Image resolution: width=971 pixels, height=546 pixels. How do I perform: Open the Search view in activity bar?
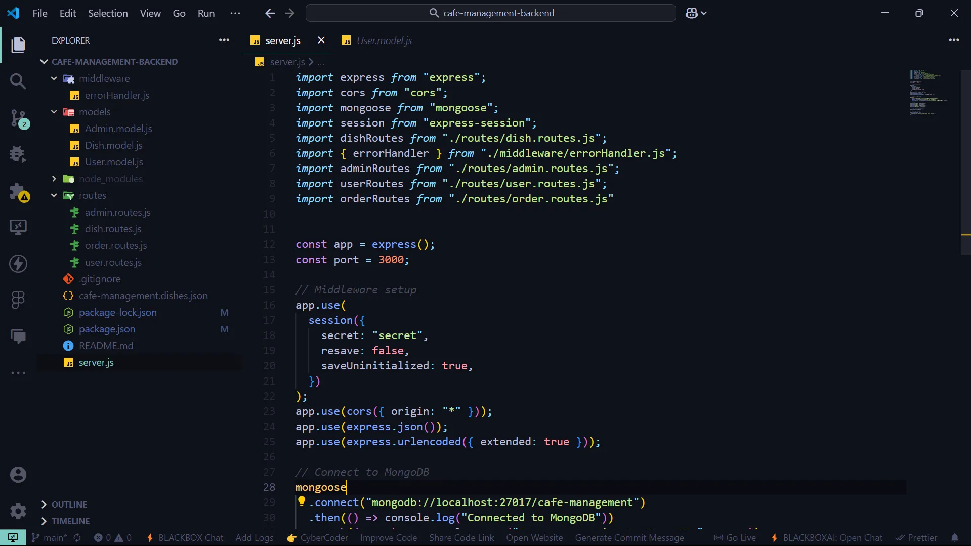(18, 81)
